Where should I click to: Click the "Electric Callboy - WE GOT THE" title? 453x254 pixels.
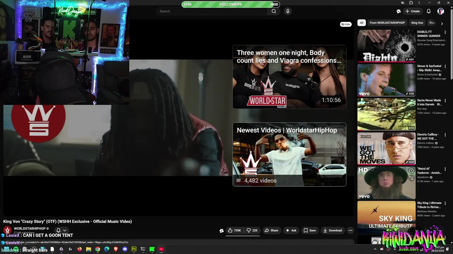point(428,137)
